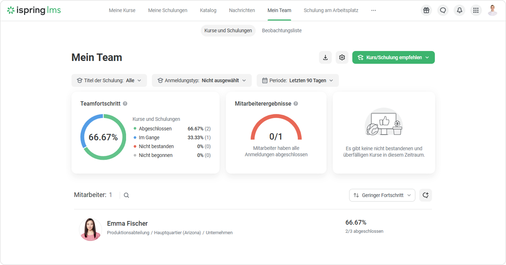The image size is (506, 265).
Task: Click Teamfortschritt help question mark
Action: pos(125,104)
